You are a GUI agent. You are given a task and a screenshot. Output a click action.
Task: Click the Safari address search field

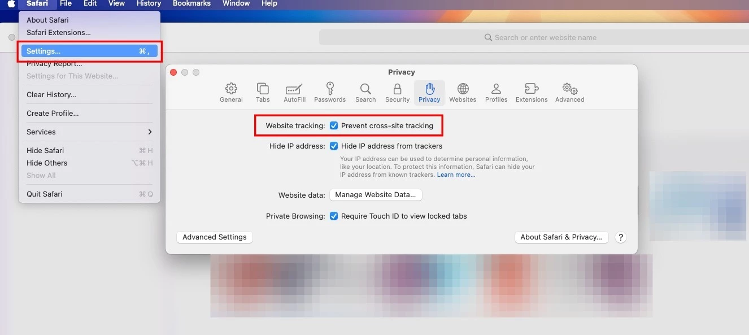(x=534, y=38)
